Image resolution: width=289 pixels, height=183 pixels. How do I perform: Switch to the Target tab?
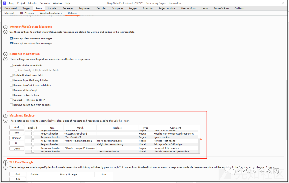click(x=26, y=8)
